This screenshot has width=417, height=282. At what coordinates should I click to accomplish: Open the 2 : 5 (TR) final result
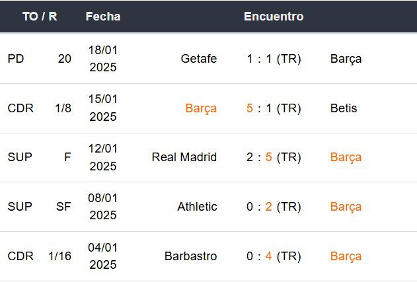[x=274, y=157]
